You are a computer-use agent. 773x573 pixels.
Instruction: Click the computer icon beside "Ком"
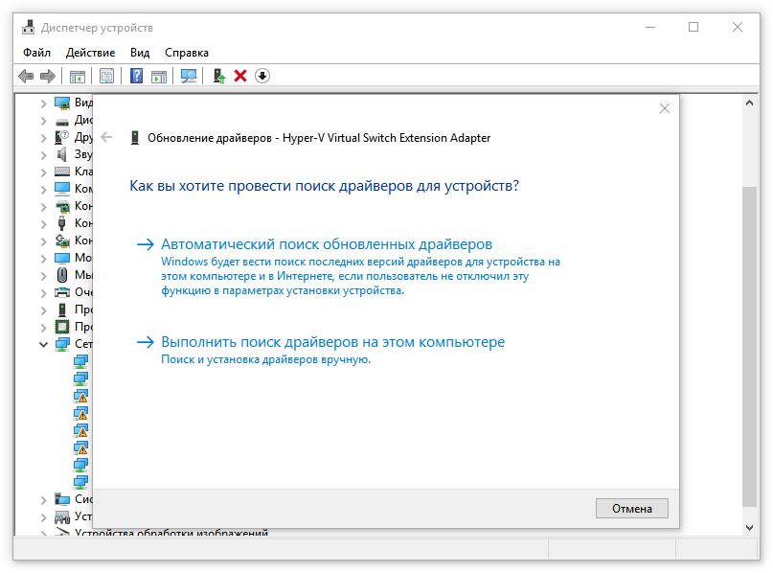(62, 189)
